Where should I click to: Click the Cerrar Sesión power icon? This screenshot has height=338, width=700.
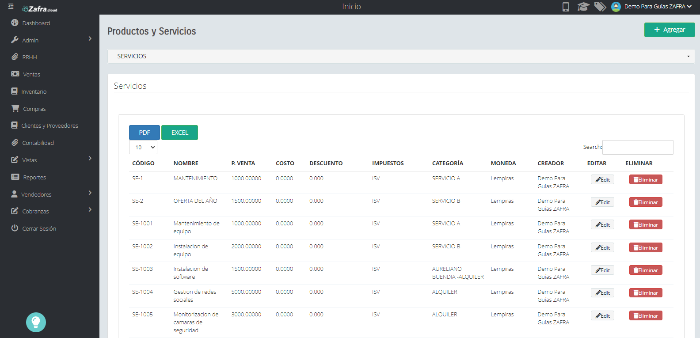[15, 228]
